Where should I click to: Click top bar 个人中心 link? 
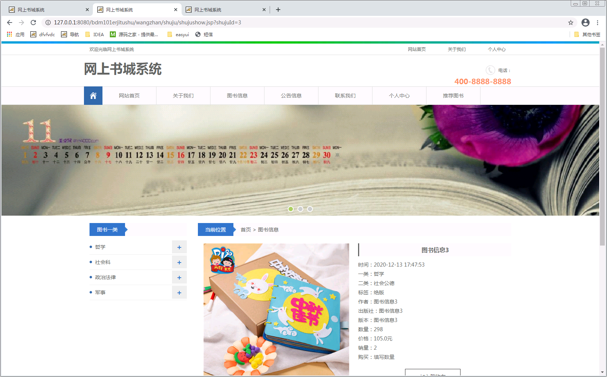pos(497,49)
